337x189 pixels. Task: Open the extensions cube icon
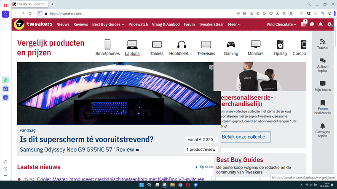tap(330, 13)
